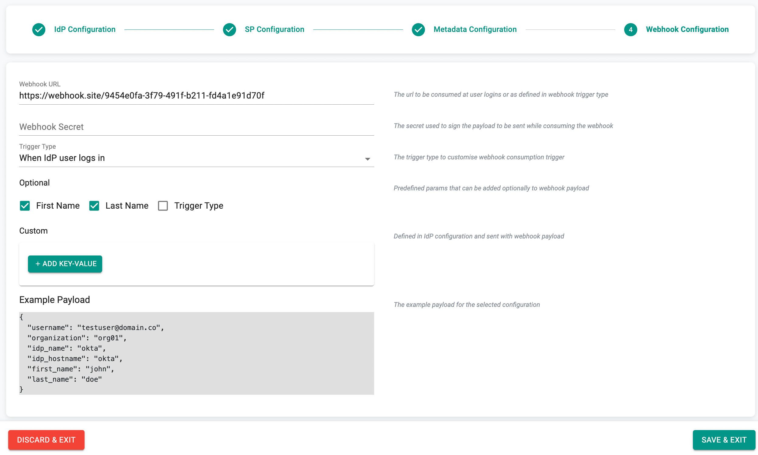The height and width of the screenshot is (455, 758).
Task: Uncheck the Last Name checkbox
Action: pos(94,206)
